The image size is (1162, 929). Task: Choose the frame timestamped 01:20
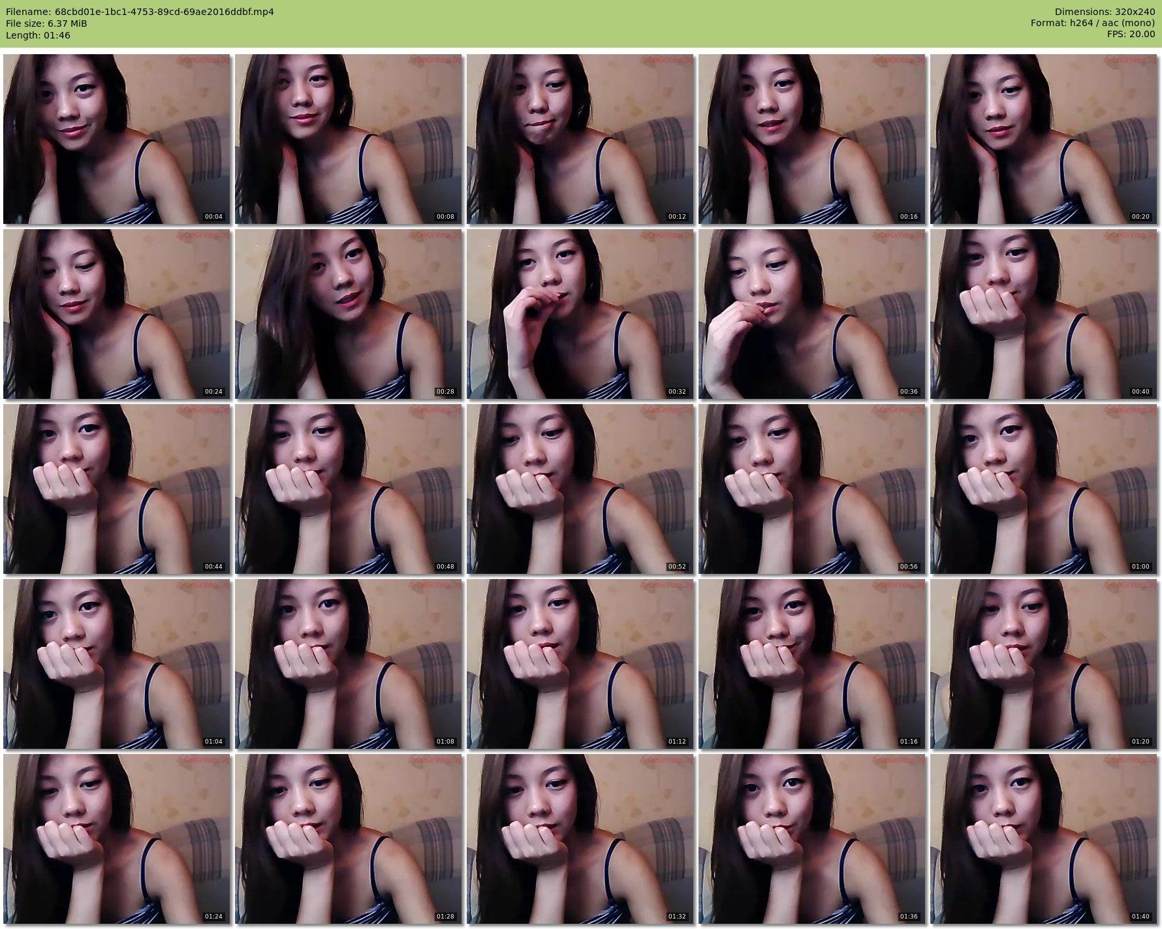click(x=1044, y=664)
